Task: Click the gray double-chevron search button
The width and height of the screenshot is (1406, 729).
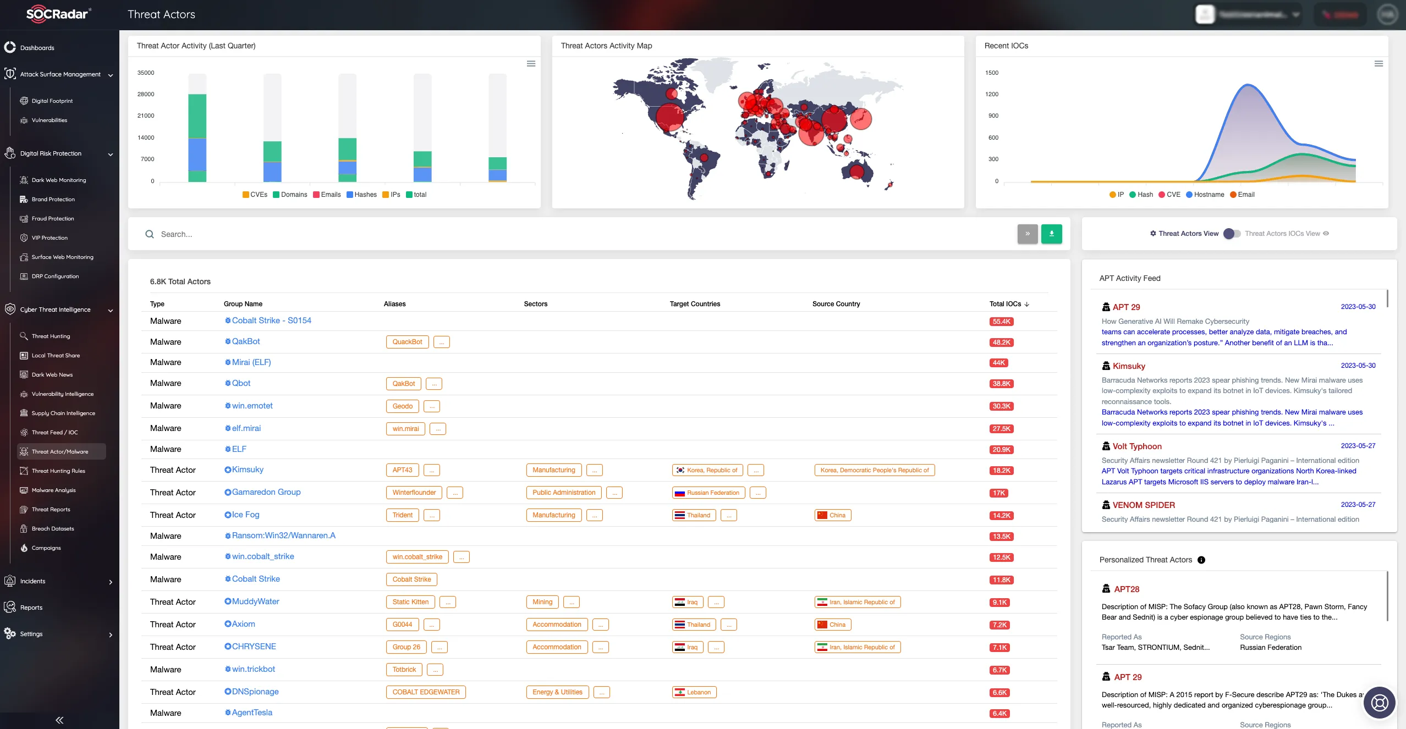Action: [x=1028, y=234]
